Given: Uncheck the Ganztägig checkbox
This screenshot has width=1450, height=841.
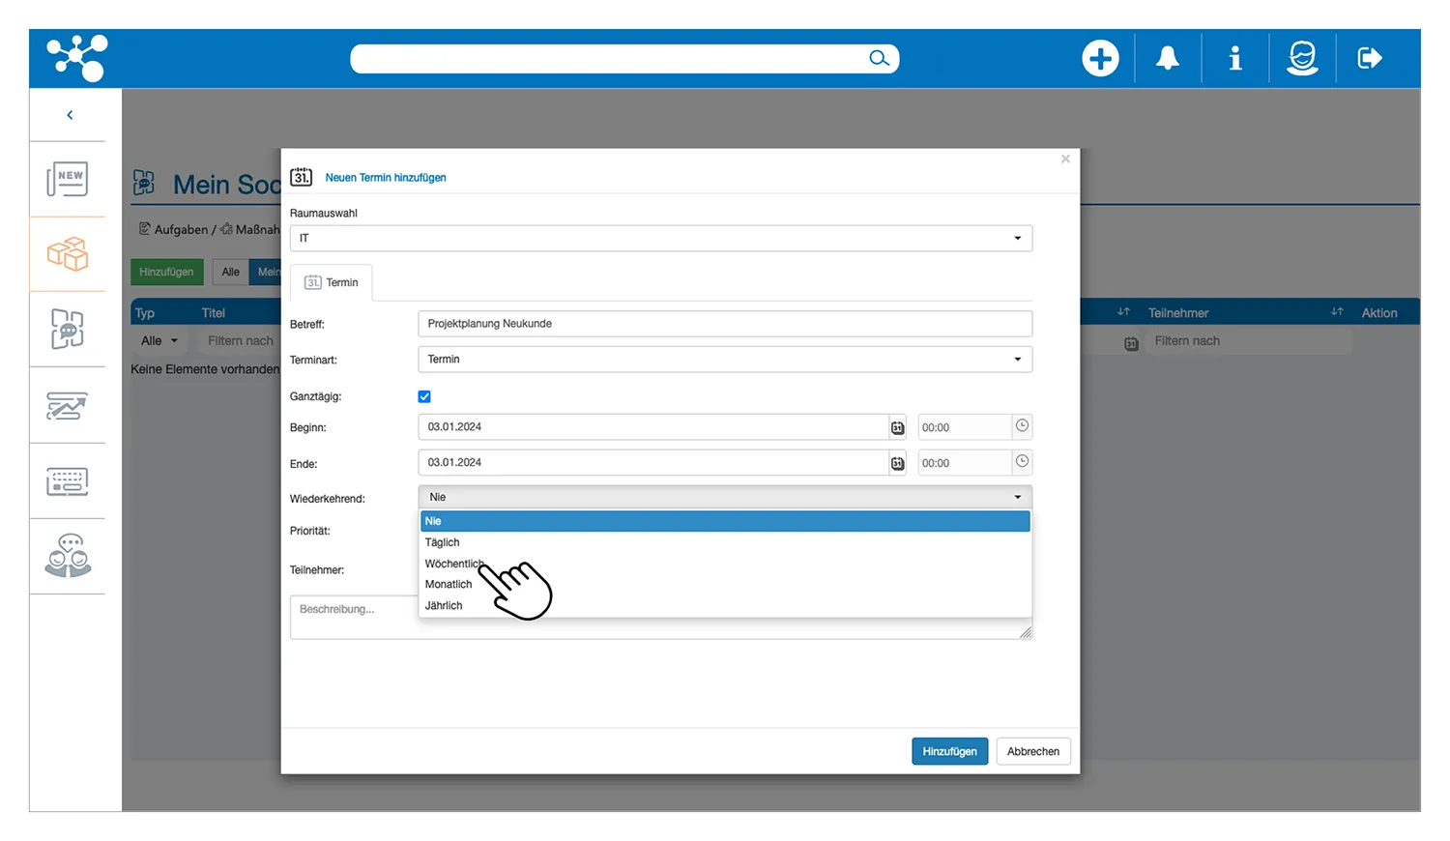Looking at the screenshot, I should click(x=424, y=396).
